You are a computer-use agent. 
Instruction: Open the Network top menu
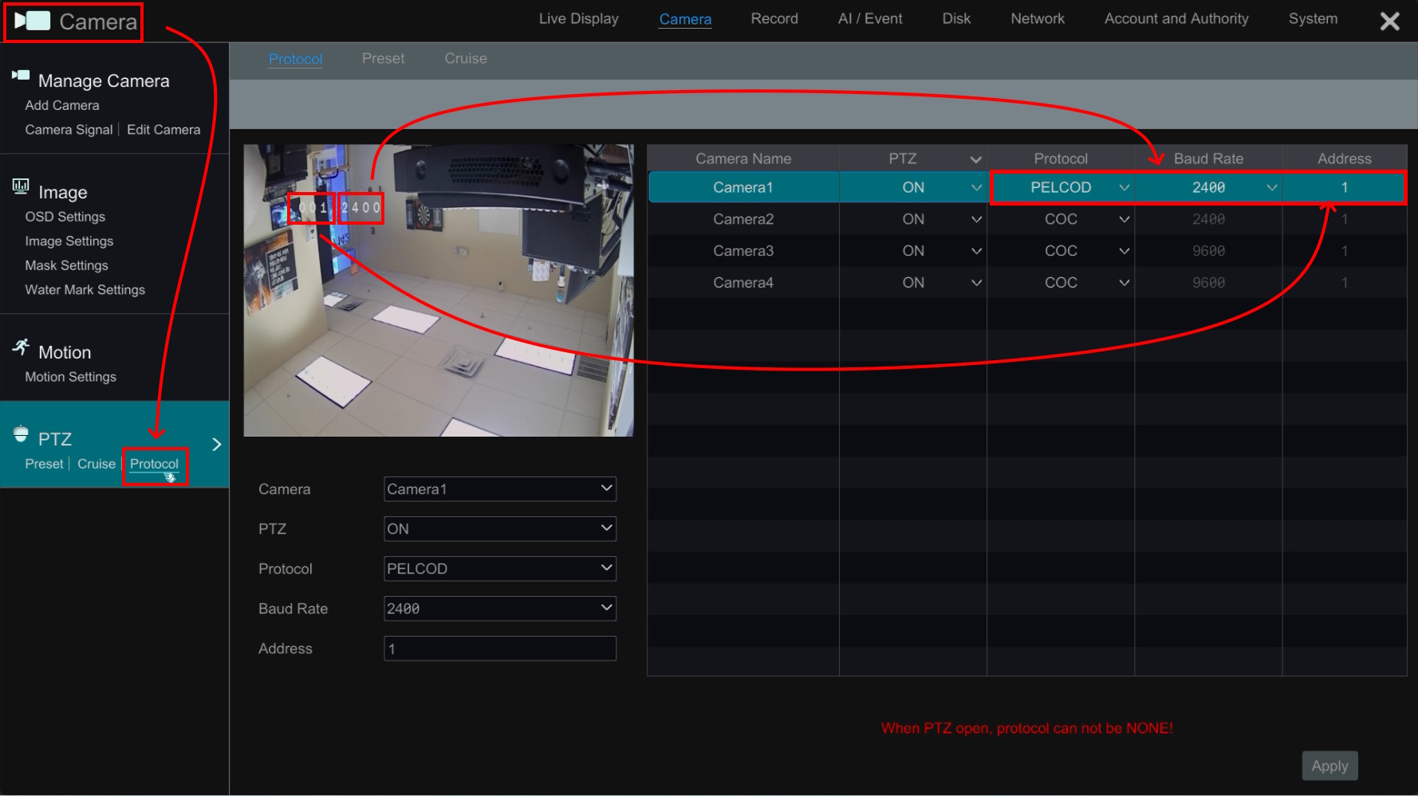tap(1037, 19)
